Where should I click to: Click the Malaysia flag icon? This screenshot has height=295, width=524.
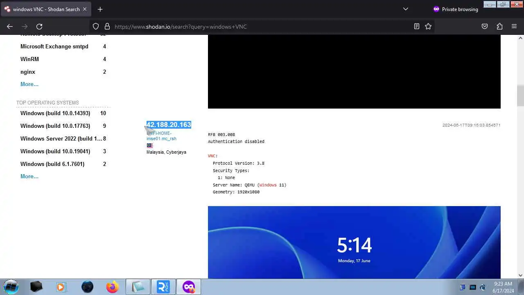(x=150, y=145)
